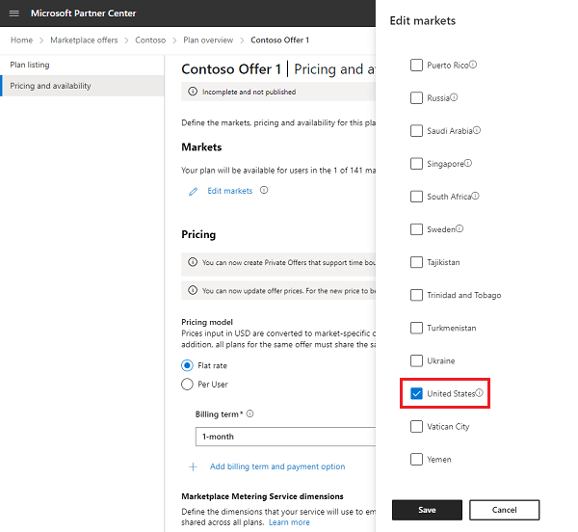Click the Marketplace Metering Service dimensions heading

point(262,496)
